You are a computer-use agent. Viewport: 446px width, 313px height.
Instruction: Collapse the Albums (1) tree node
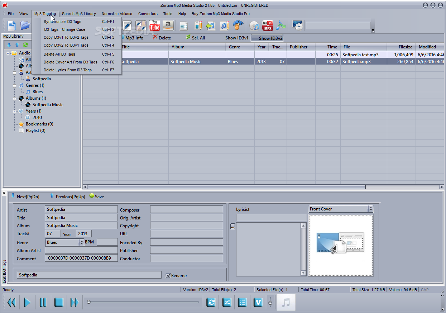(15, 98)
